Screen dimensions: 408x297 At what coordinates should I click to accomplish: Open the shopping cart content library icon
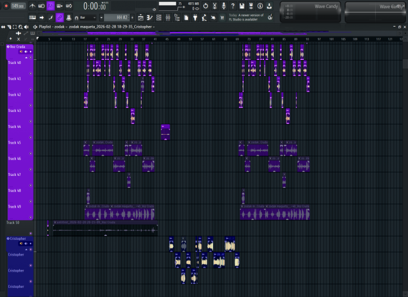pyautogui.click(x=221, y=18)
